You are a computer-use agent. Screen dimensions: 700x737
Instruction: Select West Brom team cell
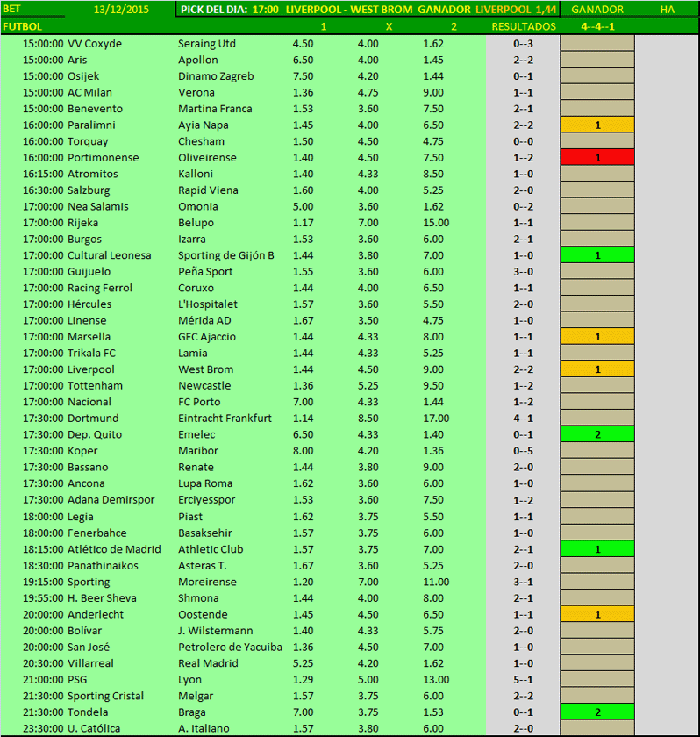pyautogui.click(x=206, y=369)
